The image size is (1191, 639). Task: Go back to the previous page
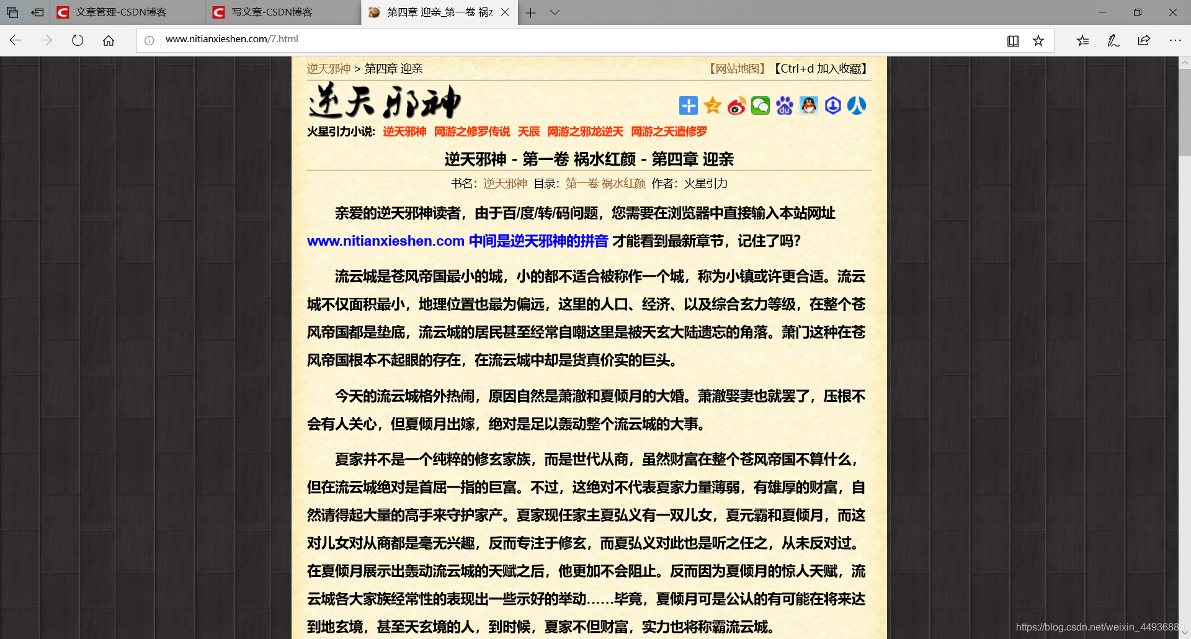pyautogui.click(x=16, y=40)
